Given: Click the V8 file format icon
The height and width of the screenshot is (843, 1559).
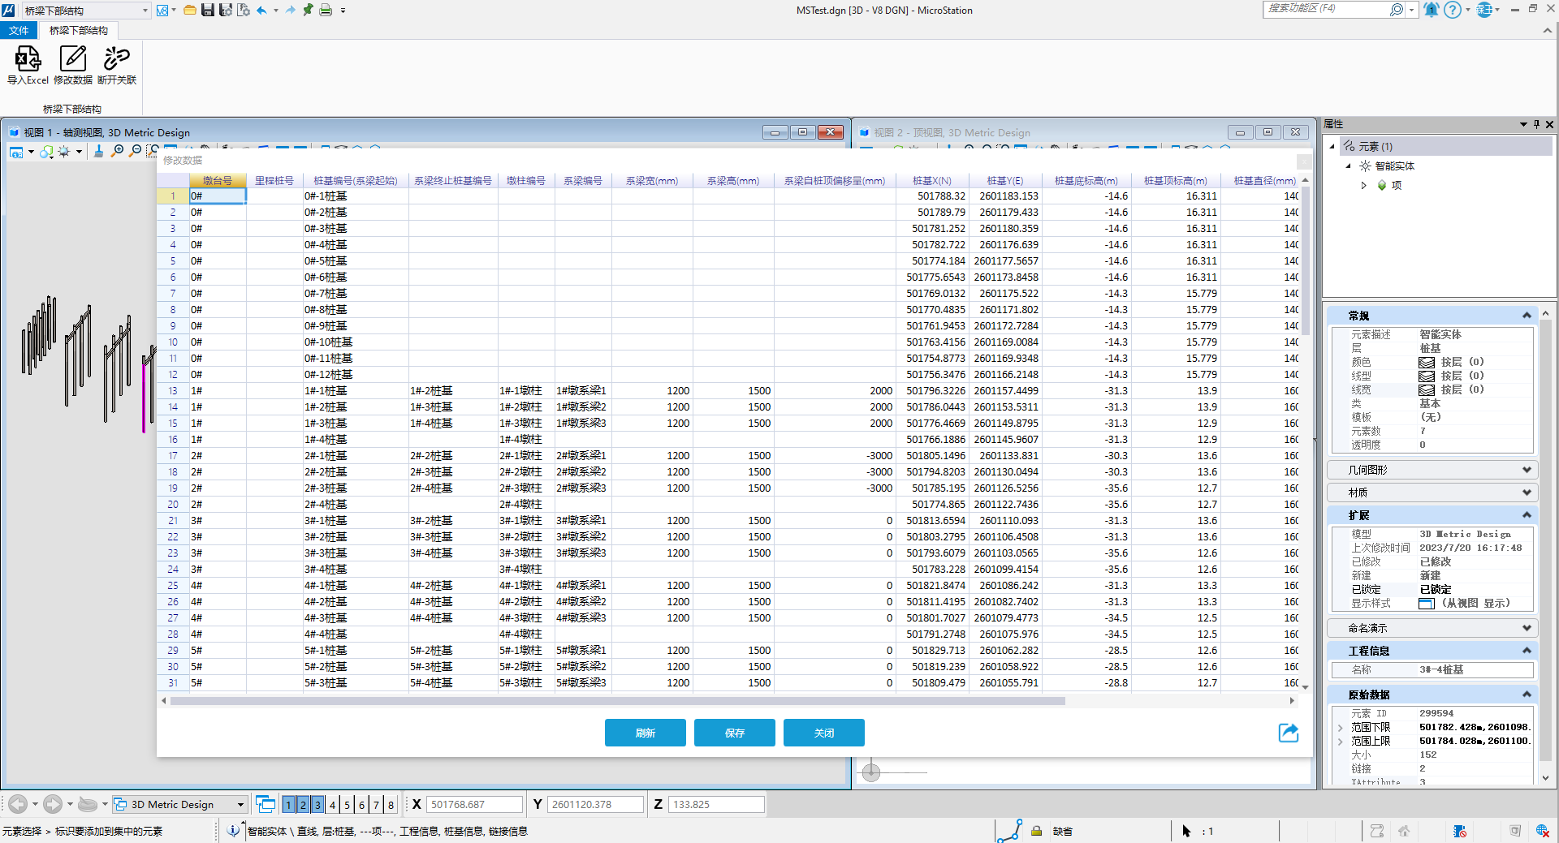Looking at the screenshot, I should click(162, 11).
